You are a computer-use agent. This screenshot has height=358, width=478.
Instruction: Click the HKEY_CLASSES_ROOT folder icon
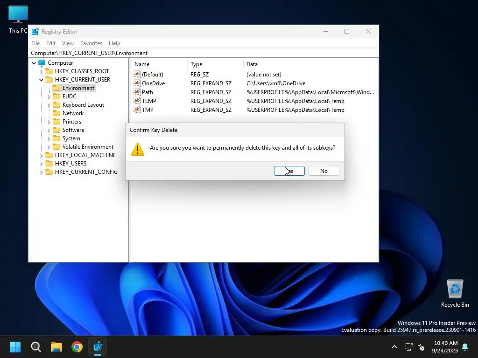[x=49, y=71]
